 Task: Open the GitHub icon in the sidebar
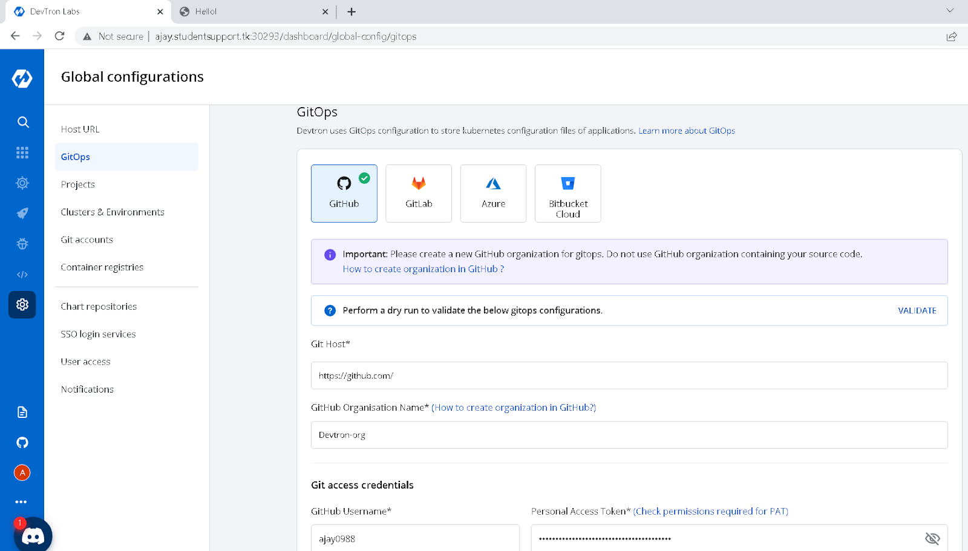[x=22, y=443]
